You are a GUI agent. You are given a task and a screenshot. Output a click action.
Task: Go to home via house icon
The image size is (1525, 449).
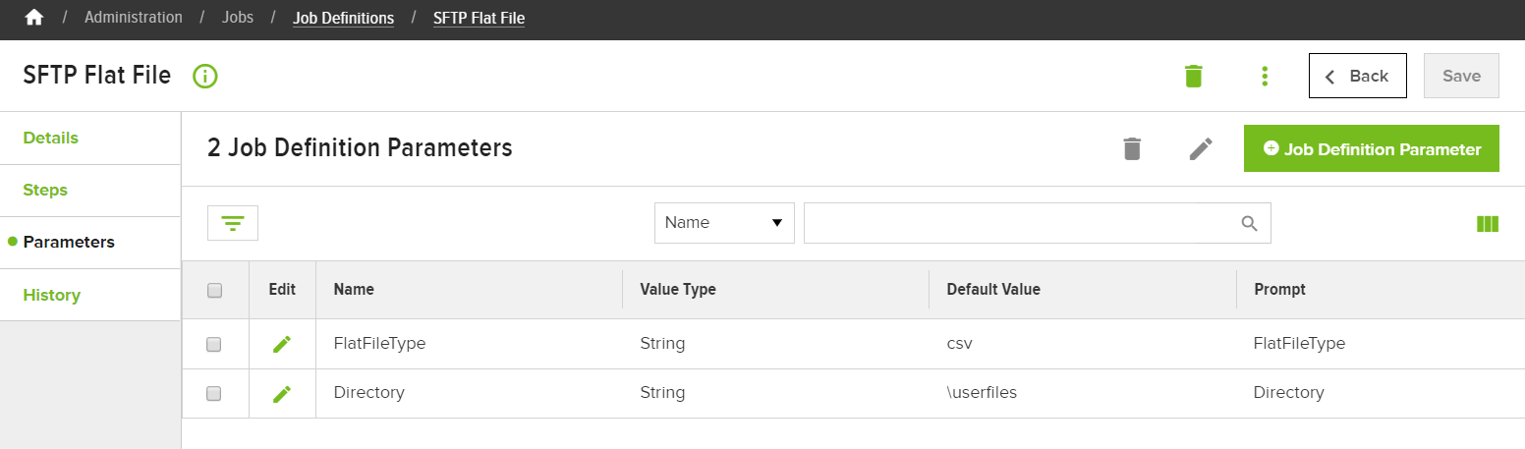pos(34,18)
